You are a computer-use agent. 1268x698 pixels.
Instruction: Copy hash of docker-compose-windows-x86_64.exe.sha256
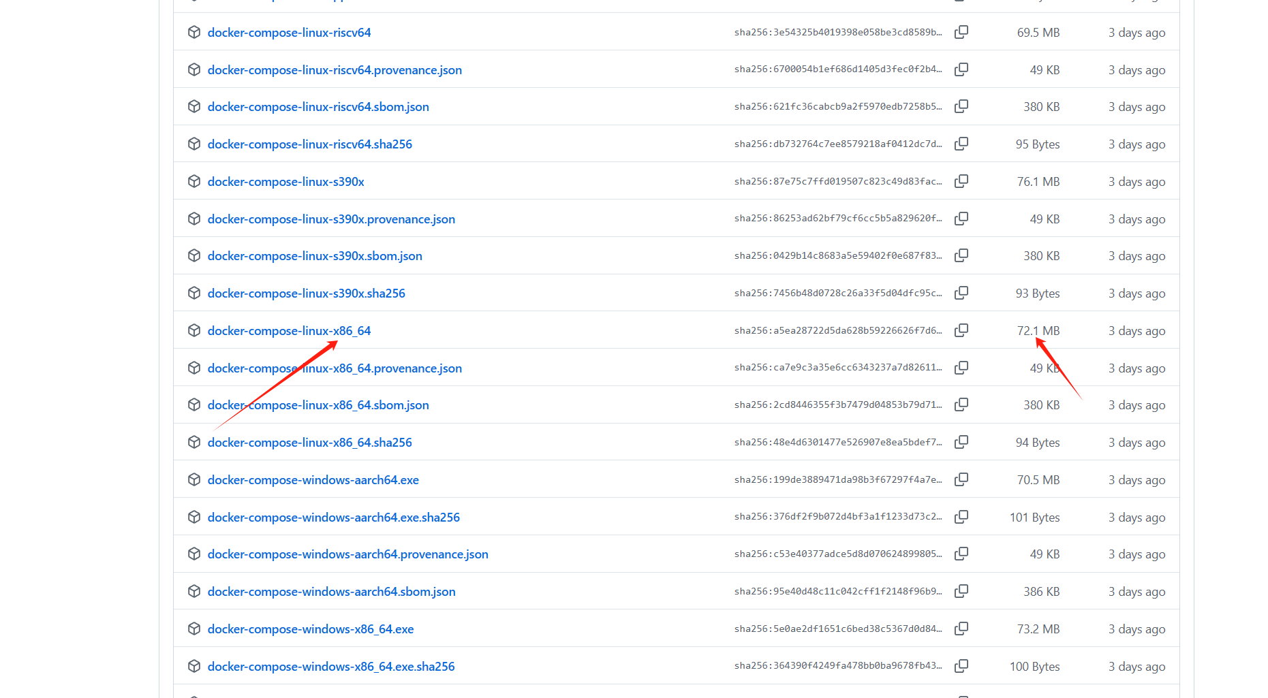[x=961, y=666]
